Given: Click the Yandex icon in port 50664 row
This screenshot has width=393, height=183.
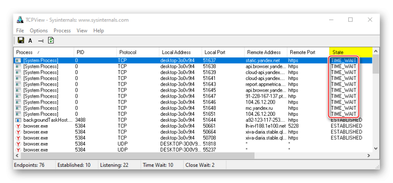Looking at the screenshot, I should pyautogui.click(x=18, y=132).
